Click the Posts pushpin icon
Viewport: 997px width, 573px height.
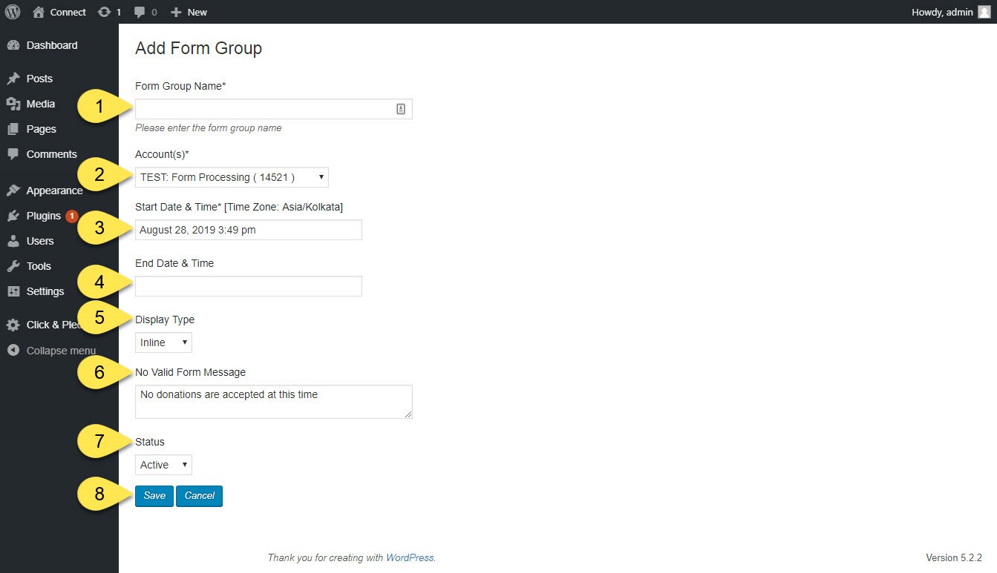pos(13,79)
